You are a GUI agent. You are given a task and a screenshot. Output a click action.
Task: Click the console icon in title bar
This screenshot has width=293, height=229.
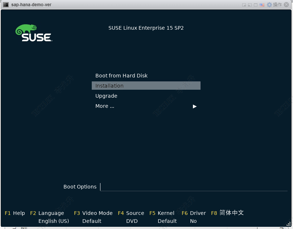coord(6,5)
